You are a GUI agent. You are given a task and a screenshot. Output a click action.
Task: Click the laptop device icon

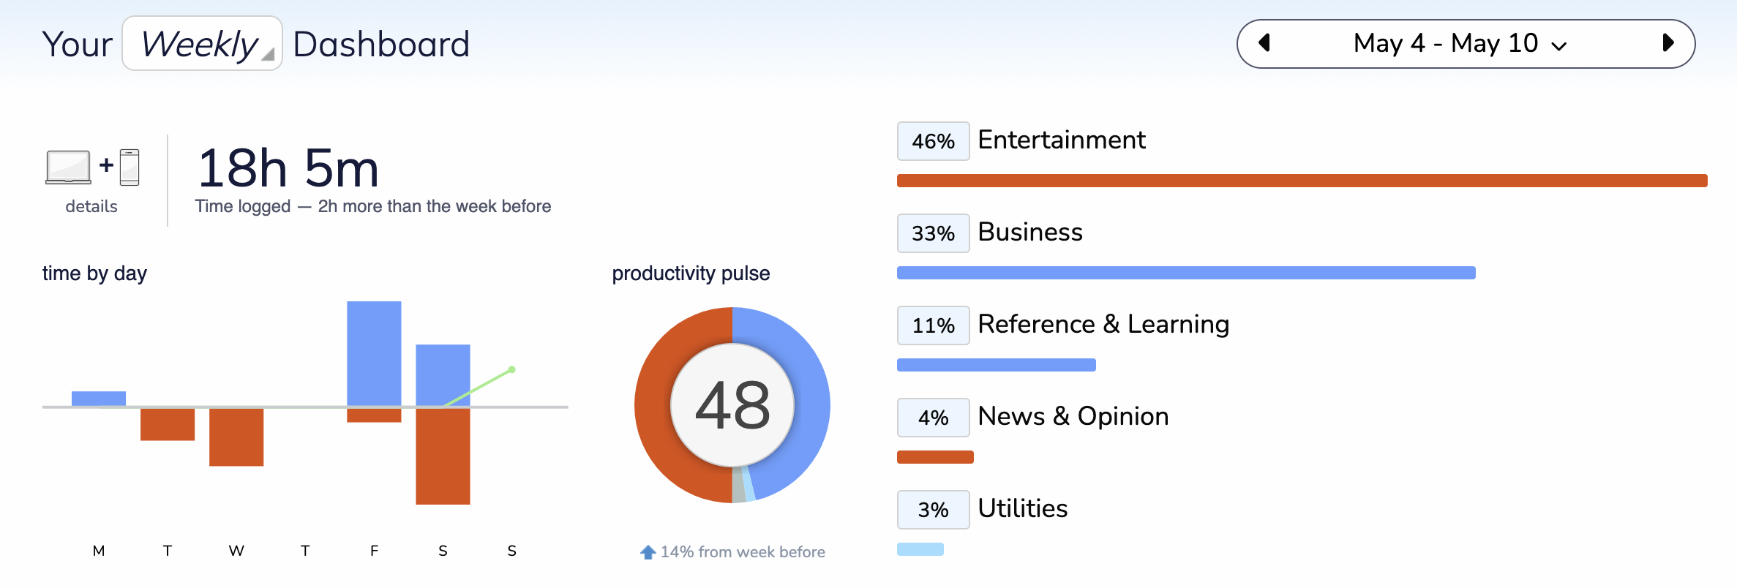[68, 167]
